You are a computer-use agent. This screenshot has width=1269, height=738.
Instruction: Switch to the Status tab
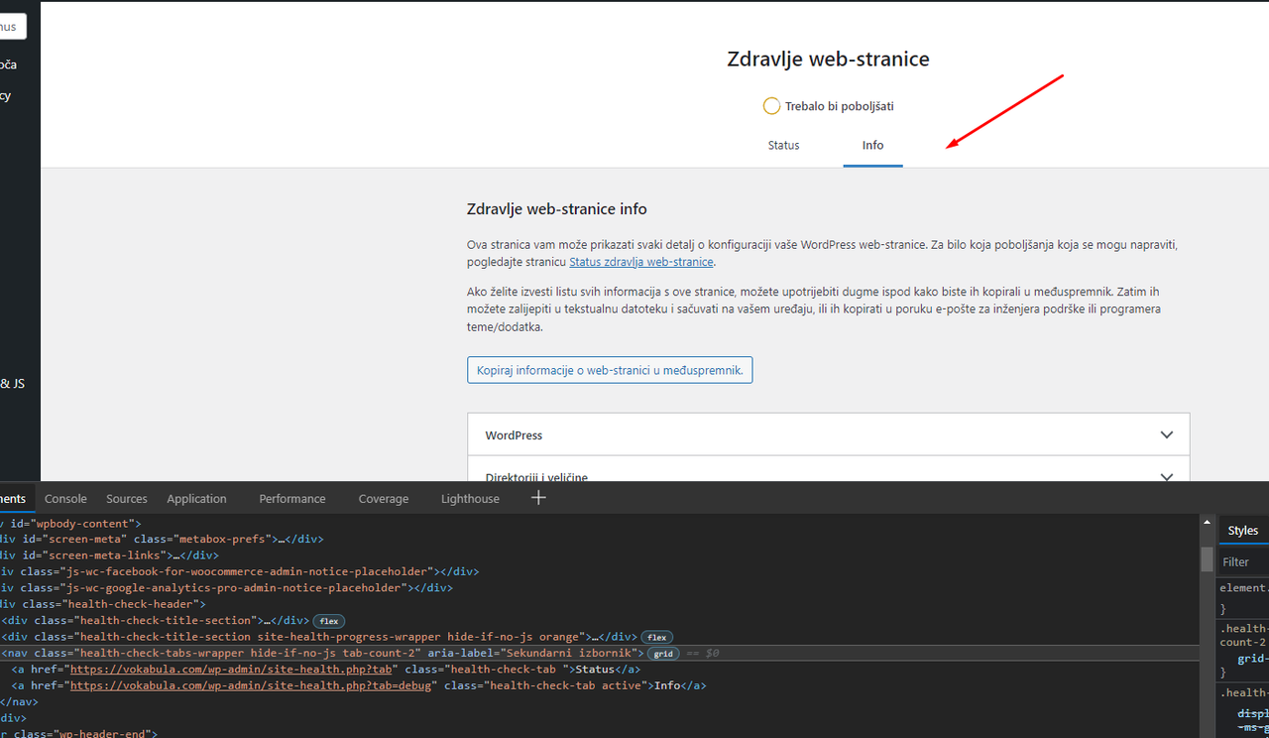point(783,145)
